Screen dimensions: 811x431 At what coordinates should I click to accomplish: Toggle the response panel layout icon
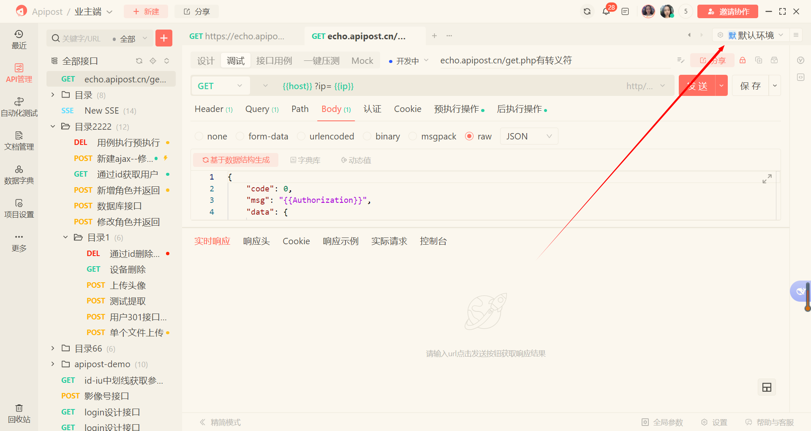[x=767, y=387]
